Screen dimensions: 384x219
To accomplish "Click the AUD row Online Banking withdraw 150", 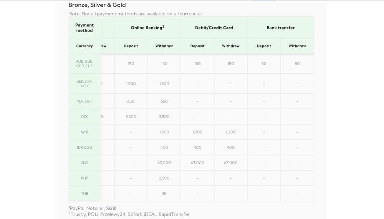I will click(x=164, y=64).
